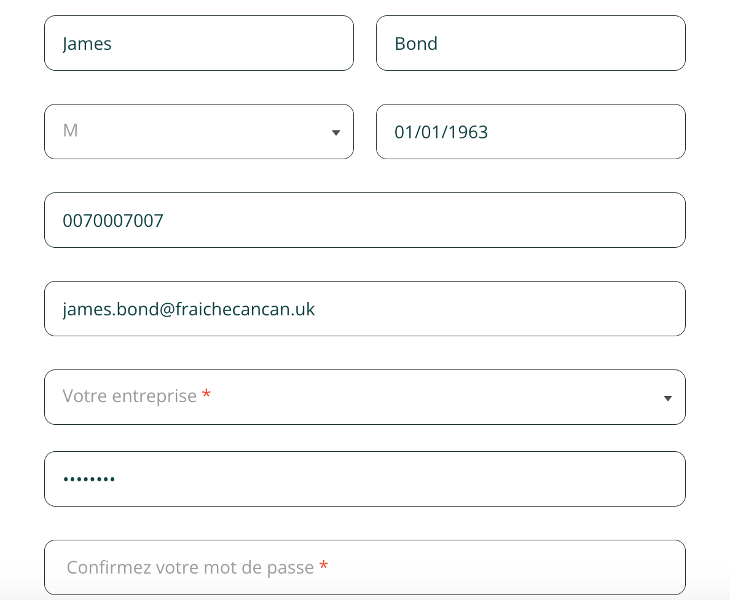Focus the first name field containing James
This screenshot has height=600, width=730.
click(x=199, y=43)
